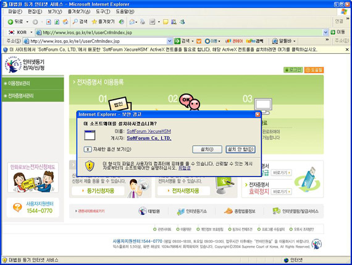The width and height of the screenshot is (352, 265).
Task: Click the green 로그인 button
Action: pyautogui.click(x=293, y=70)
